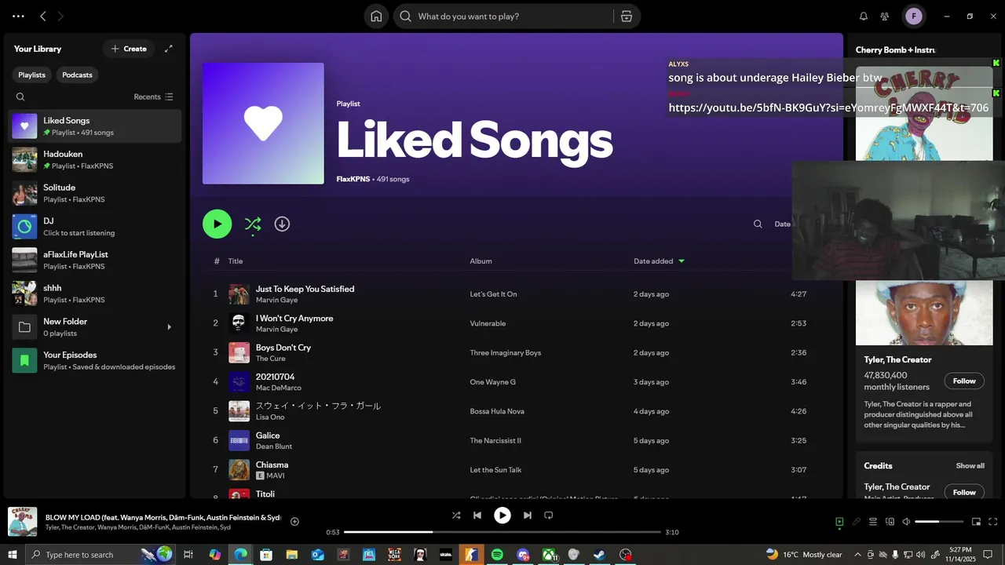Toggle shuffle for Liked Songs playlist
Image resolution: width=1005 pixels, height=565 pixels.
pyautogui.click(x=252, y=224)
